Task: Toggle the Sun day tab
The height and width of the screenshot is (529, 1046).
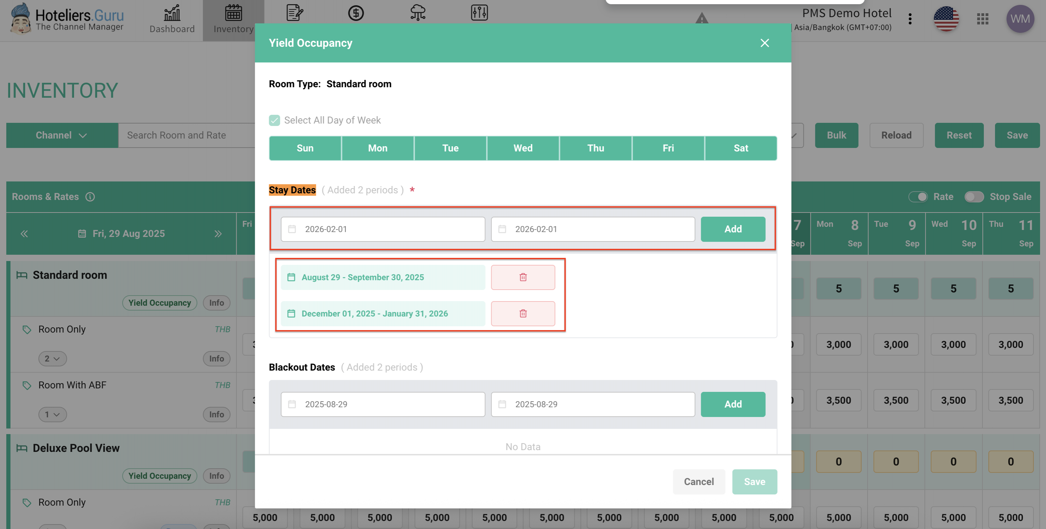Action: pyautogui.click(x=305, y=148)
